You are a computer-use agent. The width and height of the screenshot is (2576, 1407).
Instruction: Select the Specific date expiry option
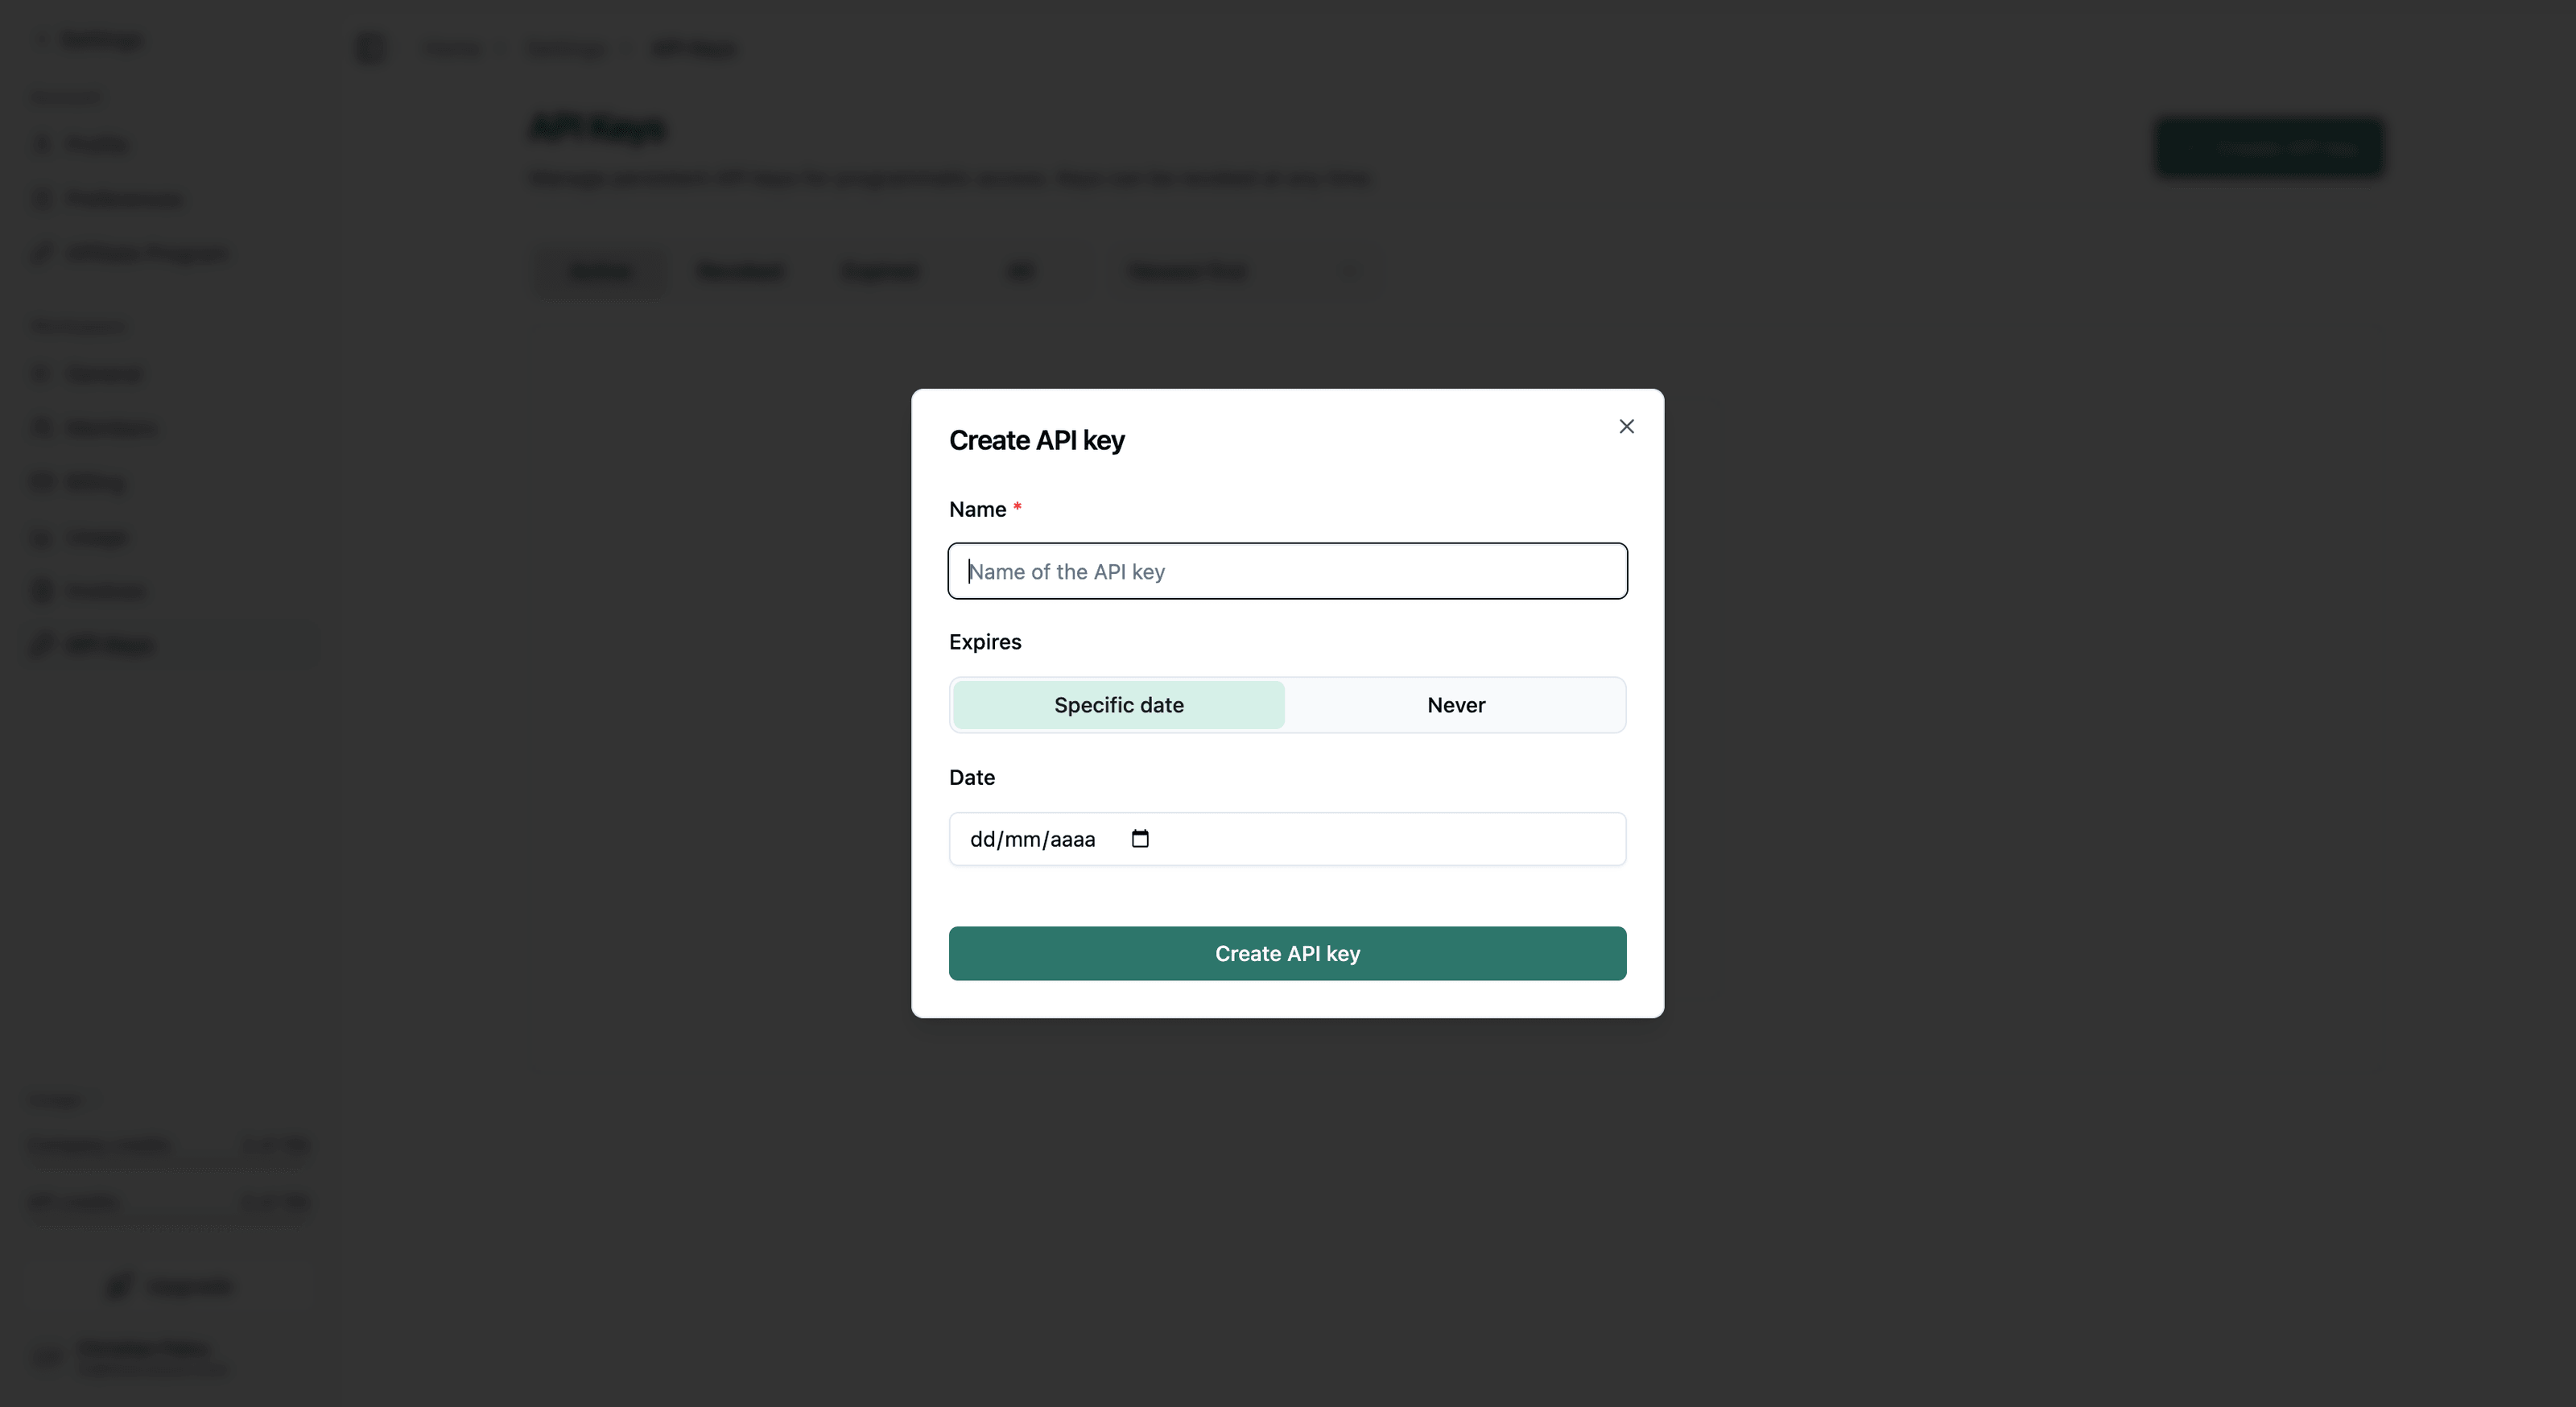click(1118, 705)
